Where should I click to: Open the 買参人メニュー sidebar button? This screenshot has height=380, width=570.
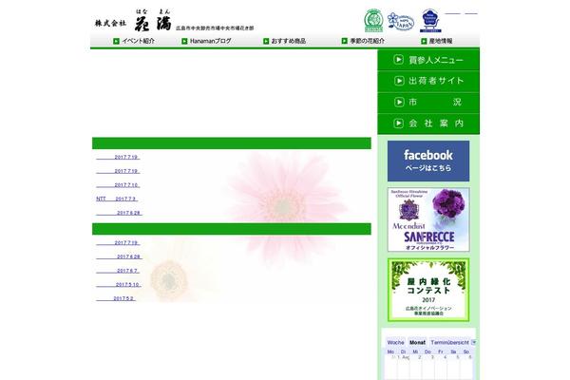point(428,60)
